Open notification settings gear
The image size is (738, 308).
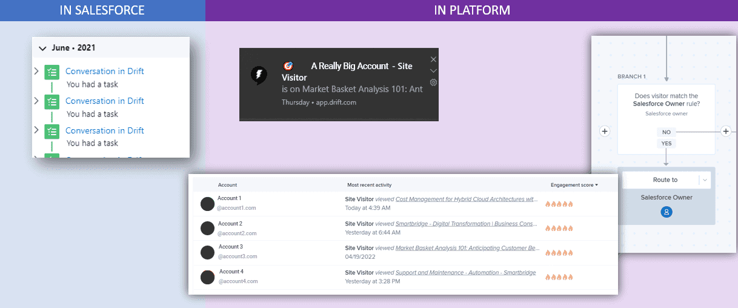(433, 82)
